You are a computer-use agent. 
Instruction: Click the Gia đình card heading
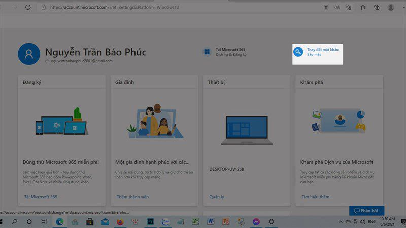coord(124,82)
